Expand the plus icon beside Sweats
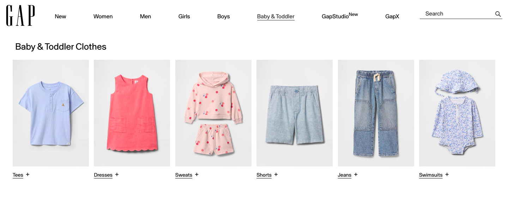Viewport: 508px width, 215px height. [x=196, y=175]
